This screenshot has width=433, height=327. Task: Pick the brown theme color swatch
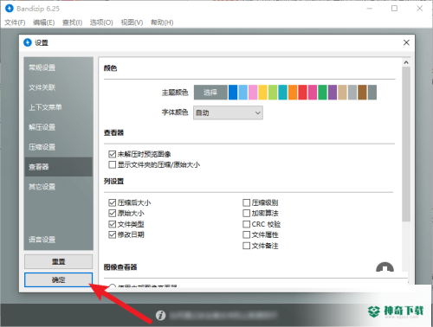coord(362,93)
